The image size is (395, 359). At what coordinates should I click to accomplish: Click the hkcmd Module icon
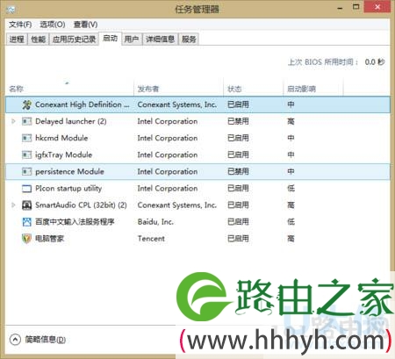(26, 138)
